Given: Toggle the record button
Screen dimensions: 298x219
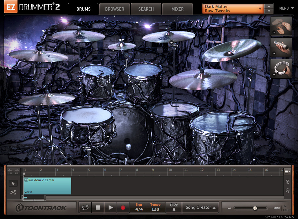Looking at the screenshot, I should (123, 207).
